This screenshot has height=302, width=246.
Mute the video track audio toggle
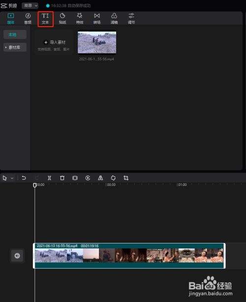click(x=17, y=256)
